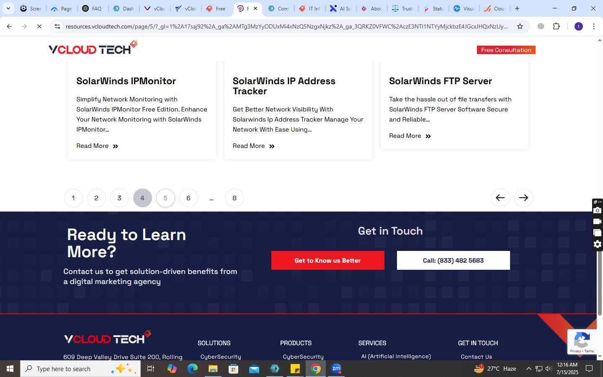603x377 pixels.
Task: Open the Contact Us footer link
Action: click(476, 356)
